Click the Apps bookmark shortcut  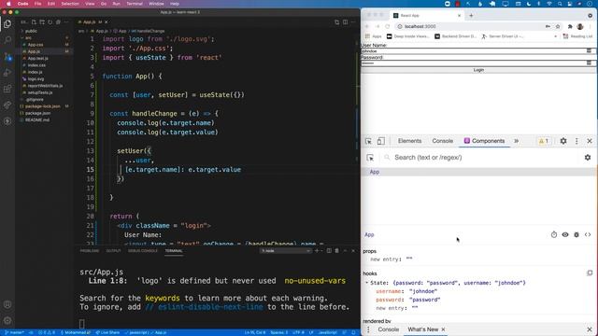coord(374,36)
